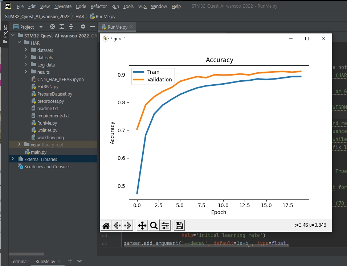Open the Project view dropdown
Image resolution: width=347 pixels, height=266 pixels.
pyautogui.click(x=41, y=27)
